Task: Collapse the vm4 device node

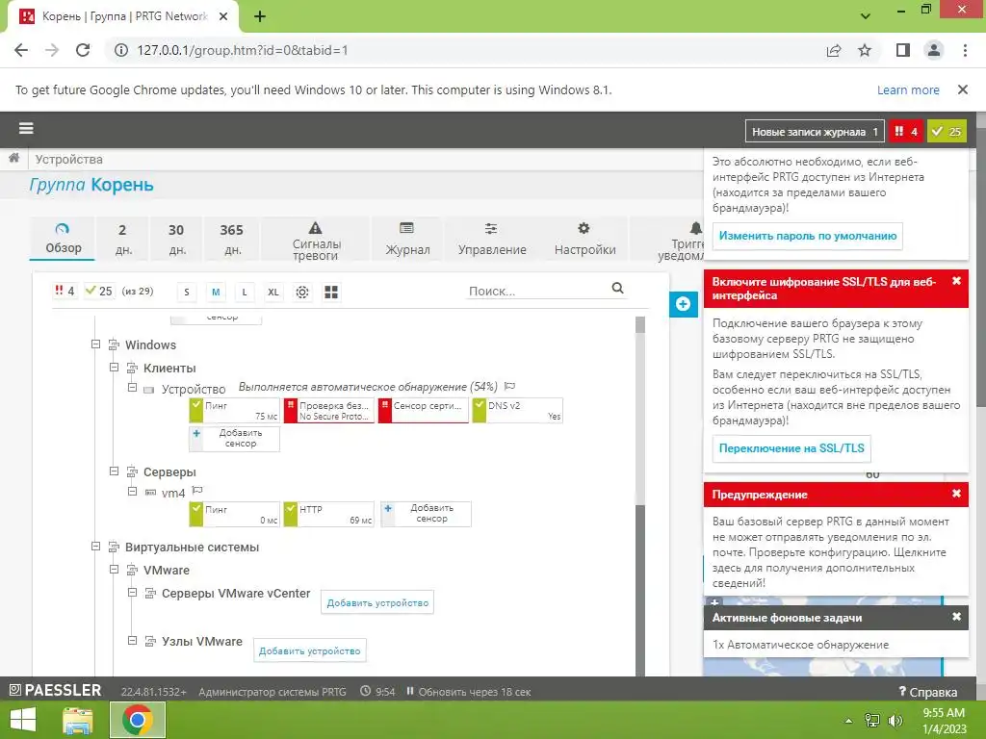Action: (132, 491)
